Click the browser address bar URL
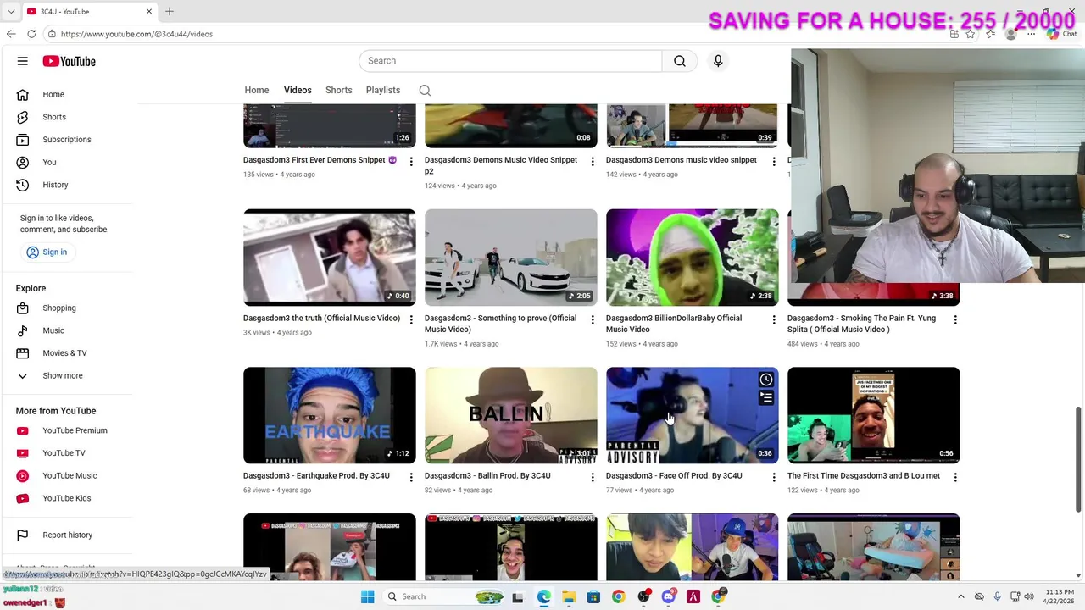The width and height of the screenshot is (1085, 610). point(136,34)
